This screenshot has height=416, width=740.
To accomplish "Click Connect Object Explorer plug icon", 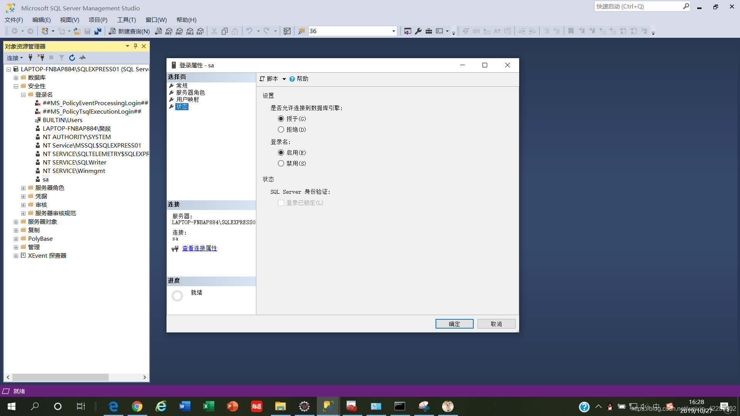I will (x=30, y=57).
